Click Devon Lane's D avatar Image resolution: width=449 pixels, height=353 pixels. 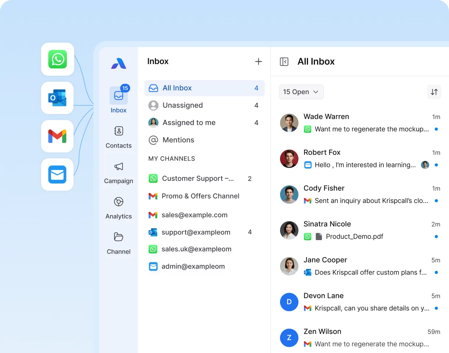coord(289,302)
